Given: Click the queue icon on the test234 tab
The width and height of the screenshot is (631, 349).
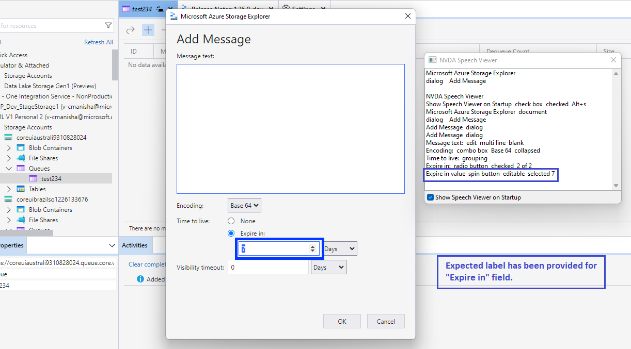Looking at the screenshot, I should [x=125, y=9].
